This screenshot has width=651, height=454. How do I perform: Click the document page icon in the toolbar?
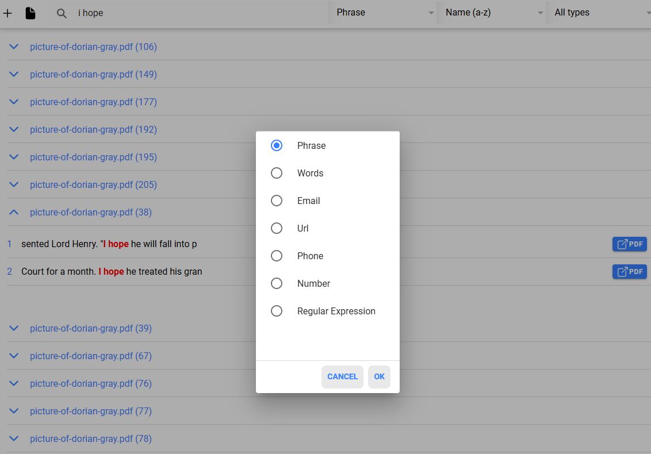[x=30, y=13]
